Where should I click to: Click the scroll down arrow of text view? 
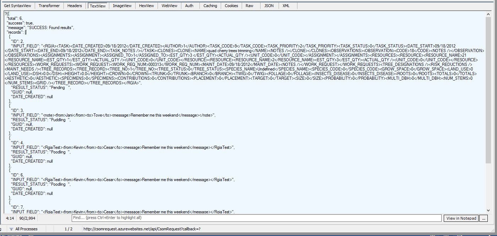tap(489, 210)
